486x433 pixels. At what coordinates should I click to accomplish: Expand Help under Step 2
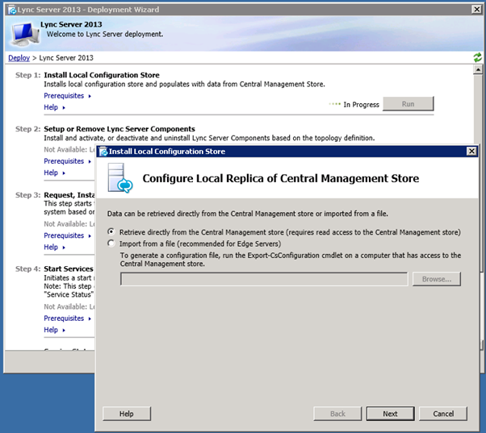53,173
